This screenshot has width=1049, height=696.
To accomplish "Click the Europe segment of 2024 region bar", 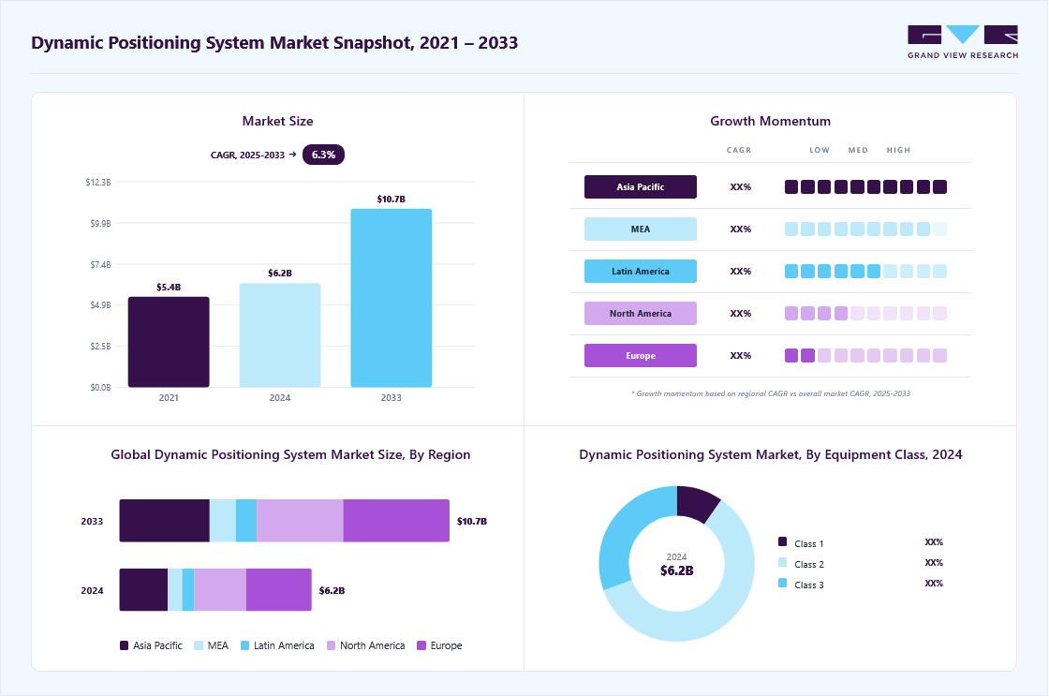I will tap(279, 589).
